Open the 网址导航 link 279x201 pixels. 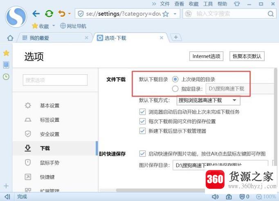click(x=73, y=26)
